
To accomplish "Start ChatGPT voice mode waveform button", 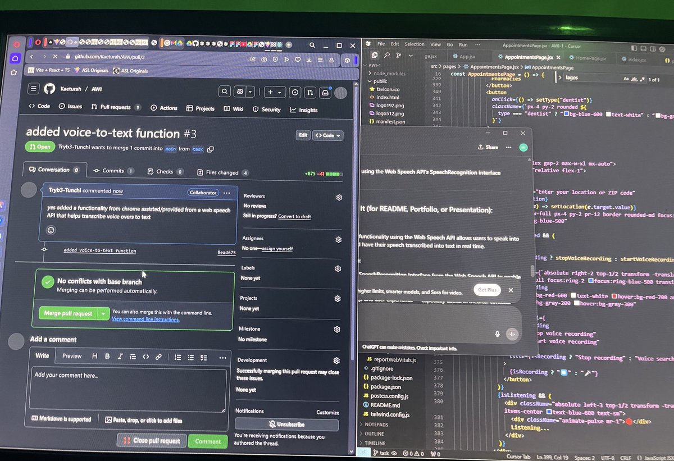I will pyautogui.click(x=512, y=334).
